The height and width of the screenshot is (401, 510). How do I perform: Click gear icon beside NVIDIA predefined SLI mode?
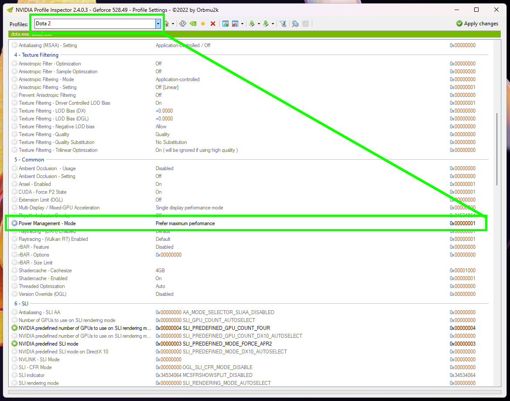[x=14, y=344]
